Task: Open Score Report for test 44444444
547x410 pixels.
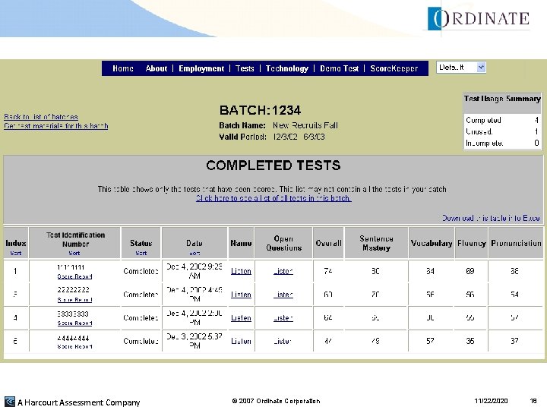Action: [74, 346]
